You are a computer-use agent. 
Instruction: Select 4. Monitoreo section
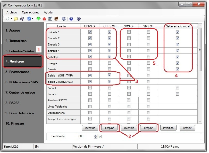click(23, 62)
